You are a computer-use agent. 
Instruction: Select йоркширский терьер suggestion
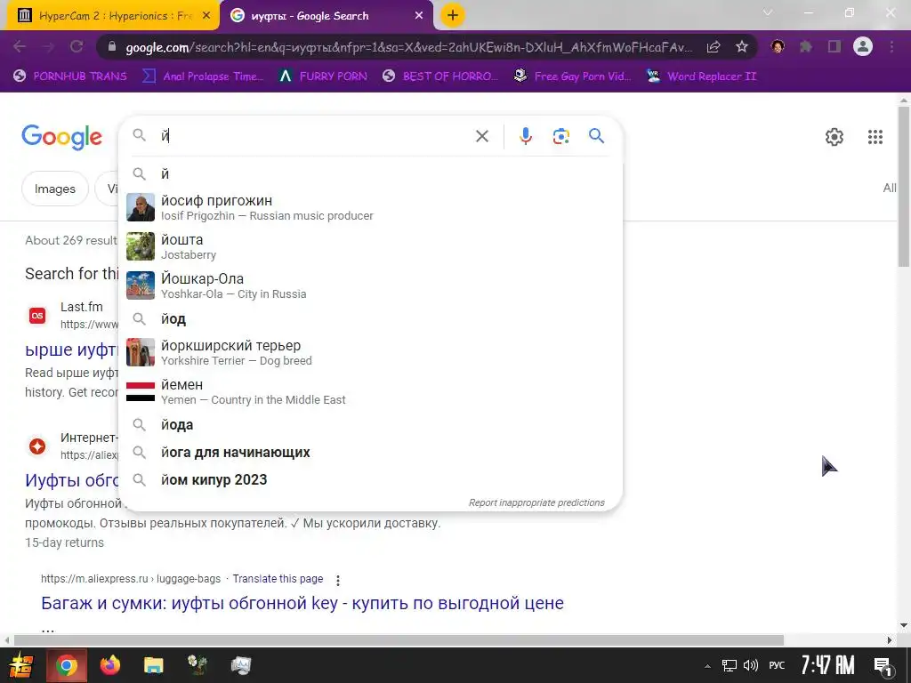coord(370,352)
